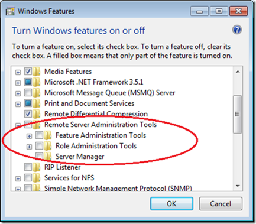Expand the Services for NFS node
Viewport: 256px width, 224px height.
click(18, 178)
